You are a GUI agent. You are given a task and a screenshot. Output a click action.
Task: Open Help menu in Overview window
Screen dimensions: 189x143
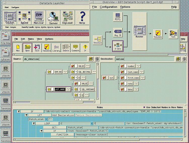click(174, 7)
